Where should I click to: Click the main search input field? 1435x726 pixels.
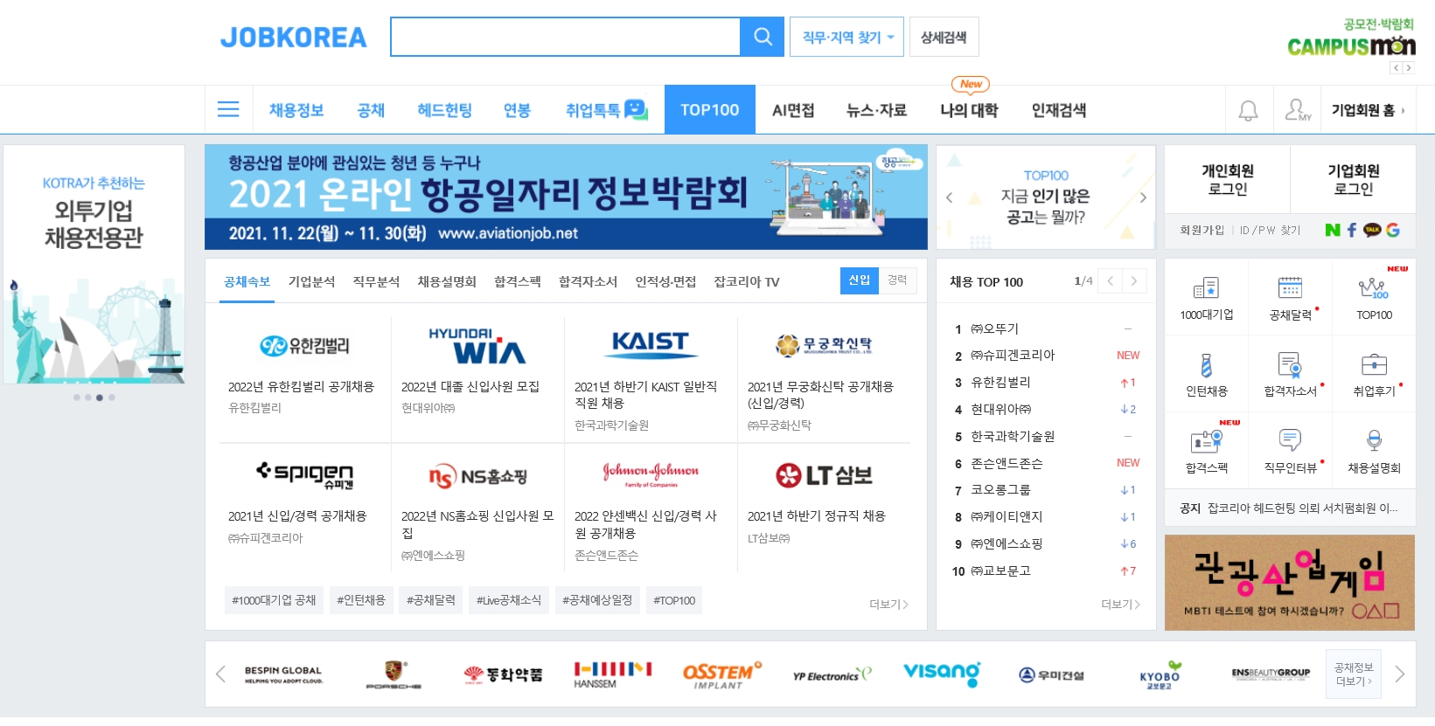tap(565, 37)
